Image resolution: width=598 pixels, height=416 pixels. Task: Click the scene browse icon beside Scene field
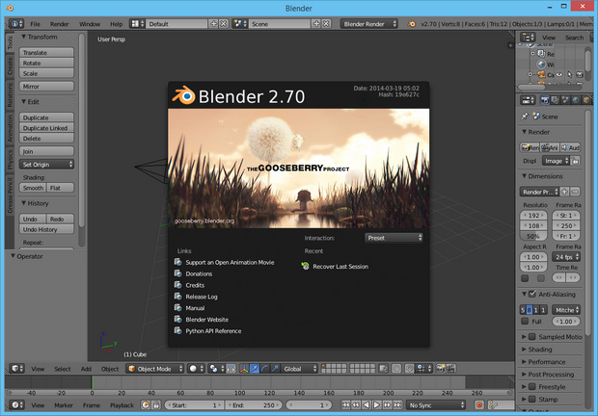(x=240, y=24)
